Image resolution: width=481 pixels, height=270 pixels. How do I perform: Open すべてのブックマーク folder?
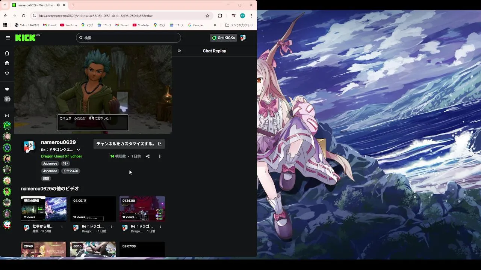point(239,25)
